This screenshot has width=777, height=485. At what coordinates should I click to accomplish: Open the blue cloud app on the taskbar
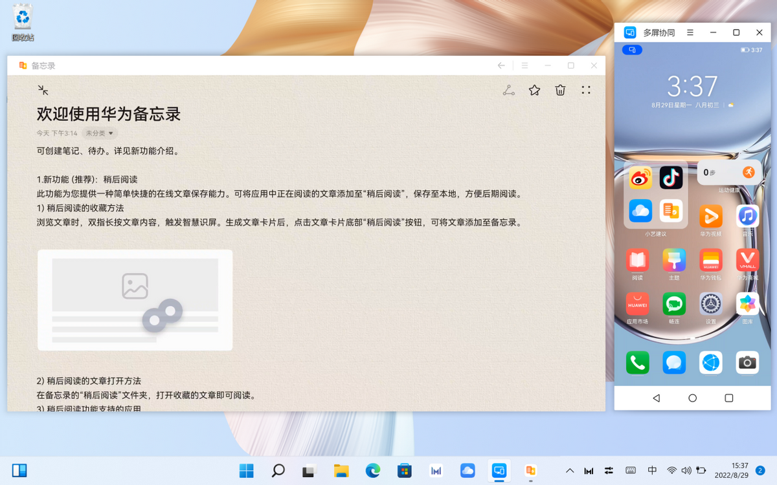coord(467,471)
